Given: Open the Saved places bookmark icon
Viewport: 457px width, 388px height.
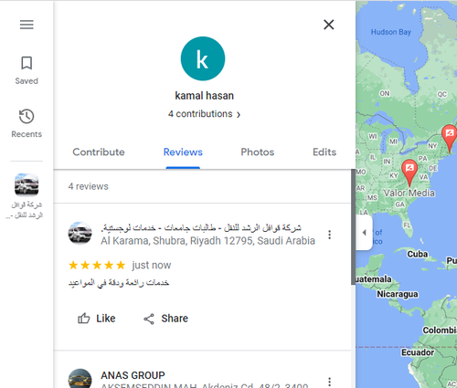Looking at the screenshot, I should tap(27, 63).
